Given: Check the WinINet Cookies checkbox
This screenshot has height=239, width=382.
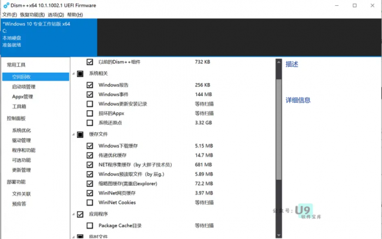Looking at the screenshot, I should tap(90, 203).
